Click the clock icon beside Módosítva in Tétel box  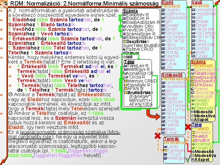click(193, 156)
